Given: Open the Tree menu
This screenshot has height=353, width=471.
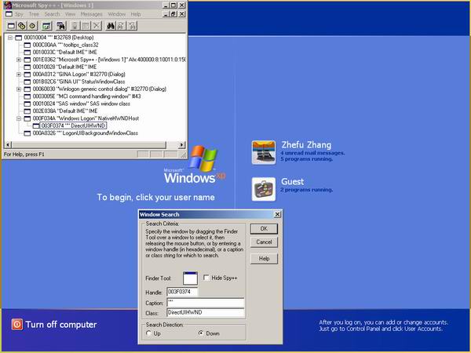Looking at the screenshot, I should [34, 14].
